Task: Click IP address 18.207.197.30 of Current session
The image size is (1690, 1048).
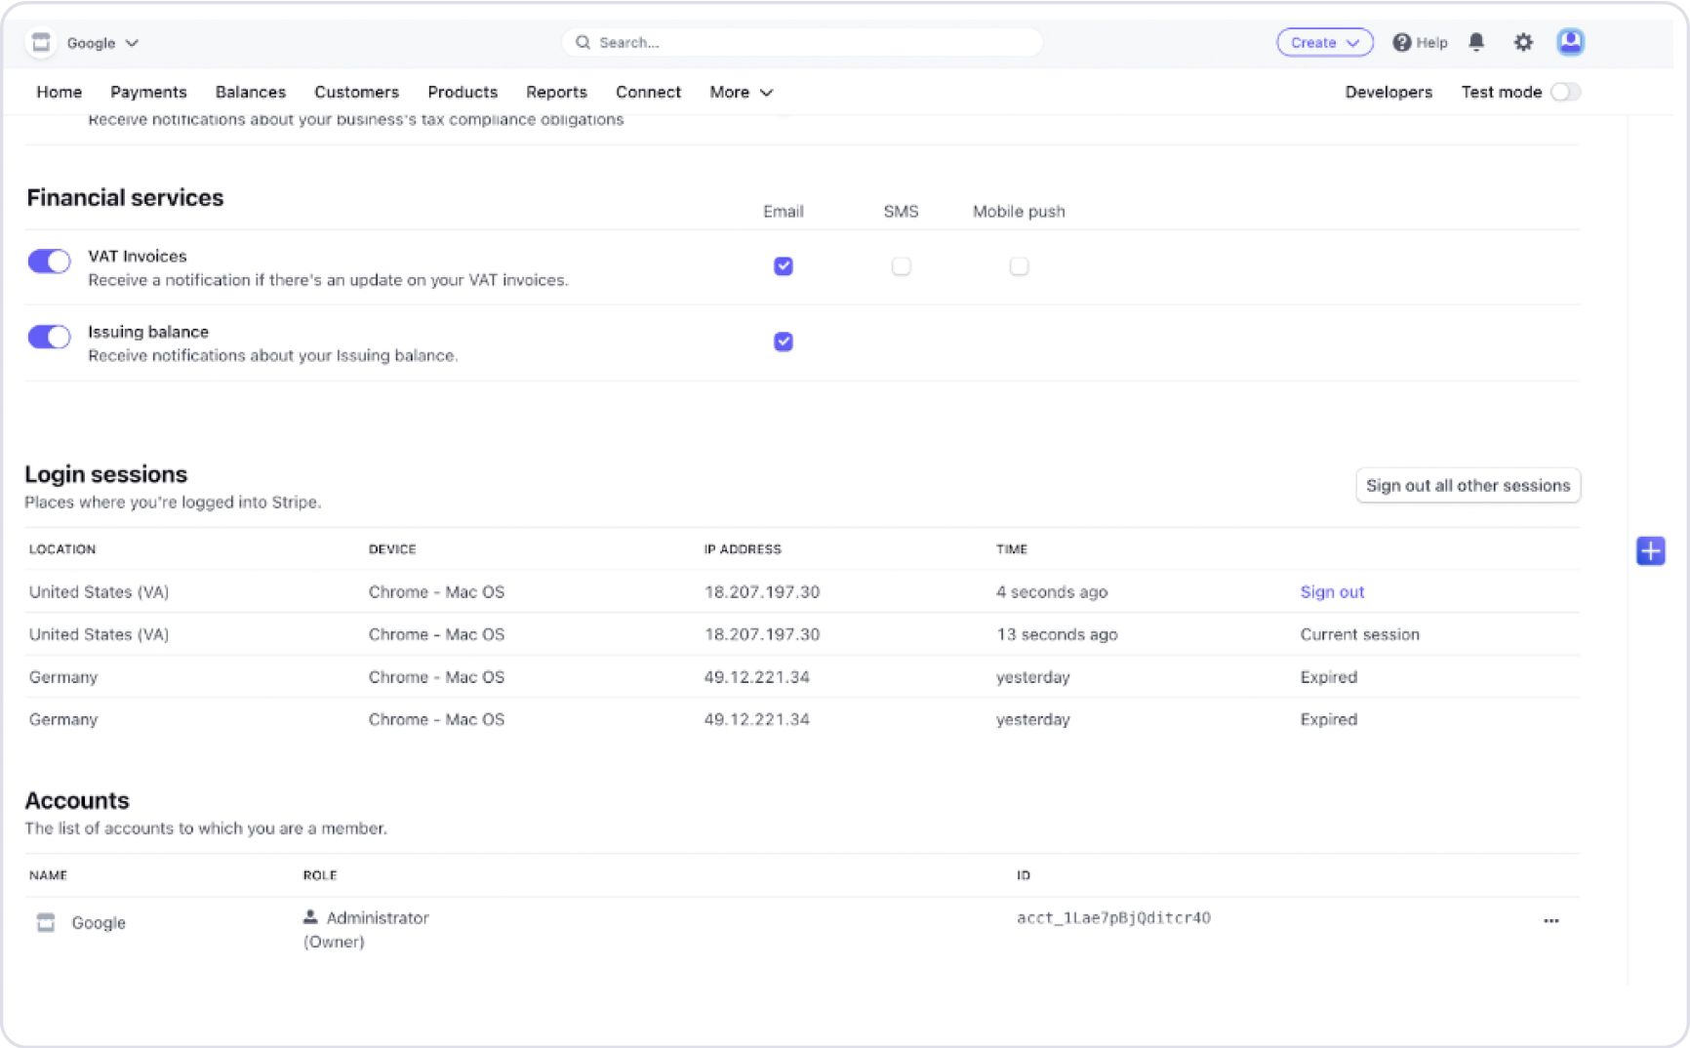Action: pyautogui.click(x=762, y=634)
